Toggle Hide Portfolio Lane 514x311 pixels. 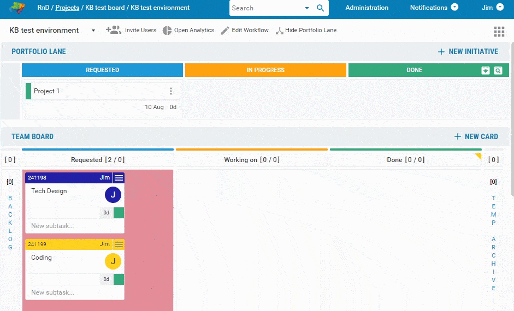[306, 31]
